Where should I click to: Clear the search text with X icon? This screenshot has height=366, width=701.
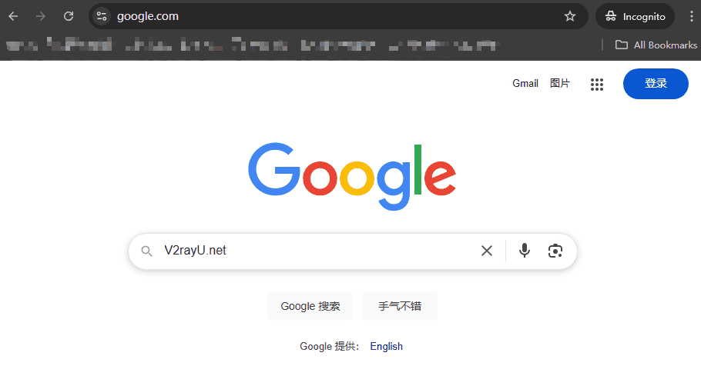coord(487,251)
